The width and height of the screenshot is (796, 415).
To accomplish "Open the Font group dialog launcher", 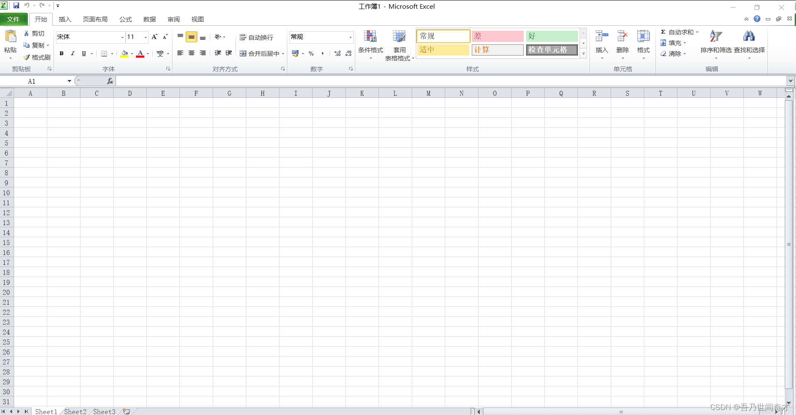I will (168, 69).
